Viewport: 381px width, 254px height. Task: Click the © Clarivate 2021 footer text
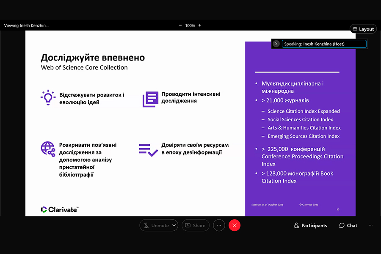309,204
